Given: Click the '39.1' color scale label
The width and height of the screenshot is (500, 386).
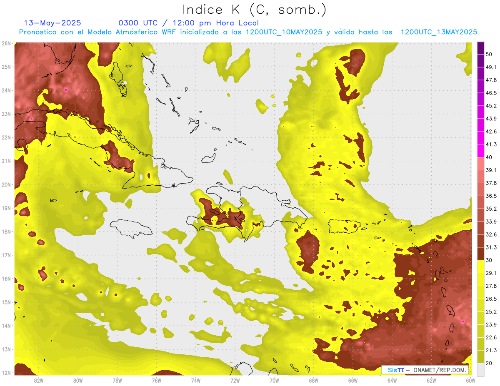Looking at the screenshot, I should [491, 170].
